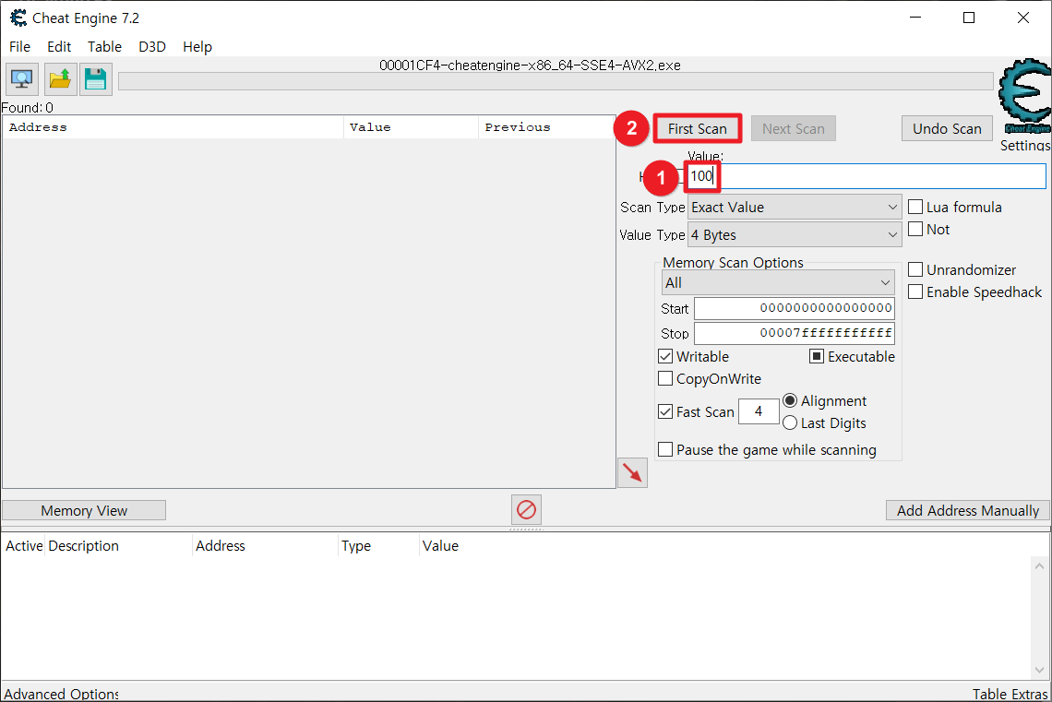This screenshot has height=702, width=1052.
Task: Open Memory View
Action: (84, 511)
